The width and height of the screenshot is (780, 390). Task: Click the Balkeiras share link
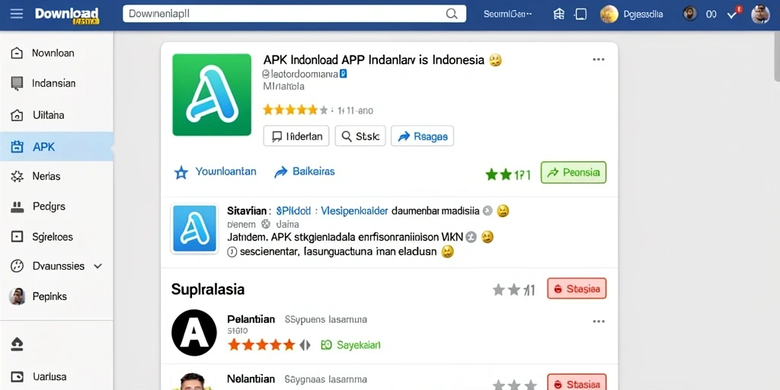(305, 171)
